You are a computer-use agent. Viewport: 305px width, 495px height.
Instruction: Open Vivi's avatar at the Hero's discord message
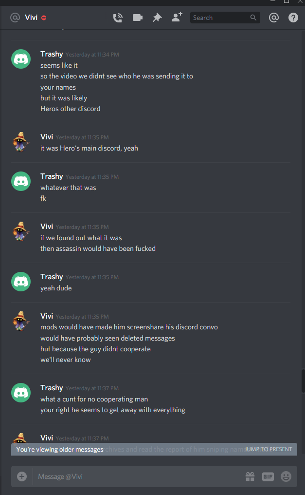click(x=21, y=142)
